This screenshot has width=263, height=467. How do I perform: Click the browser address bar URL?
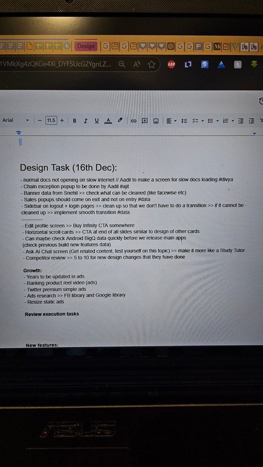coord(56,64)
